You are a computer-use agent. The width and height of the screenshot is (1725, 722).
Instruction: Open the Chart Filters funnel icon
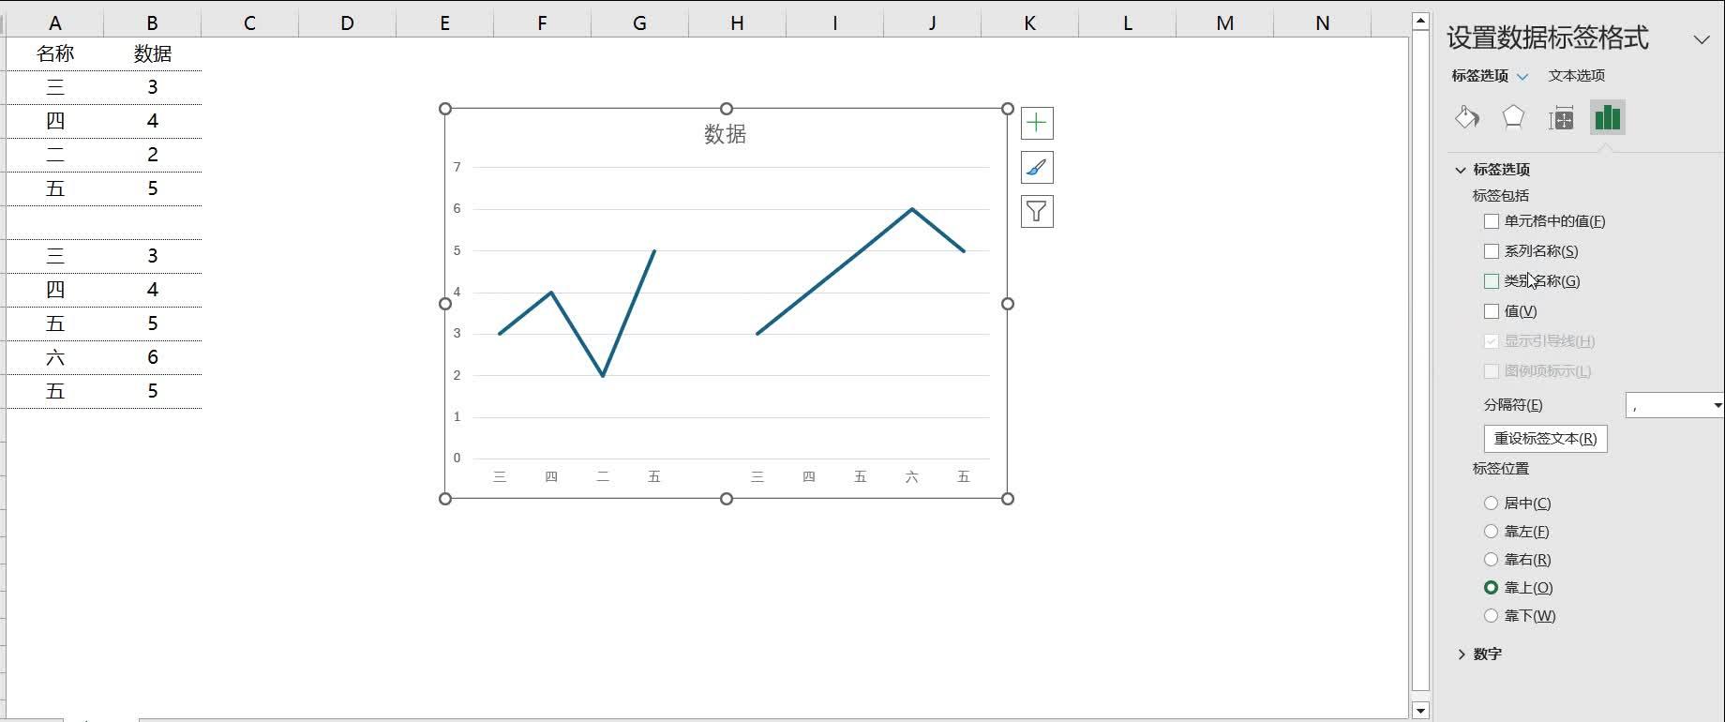tap(1036, 212)
